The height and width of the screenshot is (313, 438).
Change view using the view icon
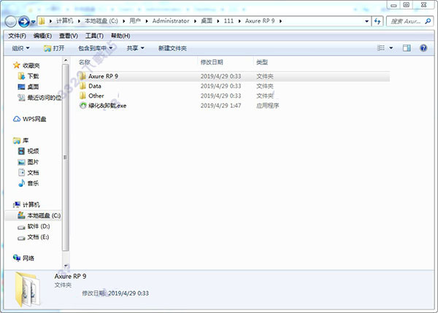click(381, 48)
